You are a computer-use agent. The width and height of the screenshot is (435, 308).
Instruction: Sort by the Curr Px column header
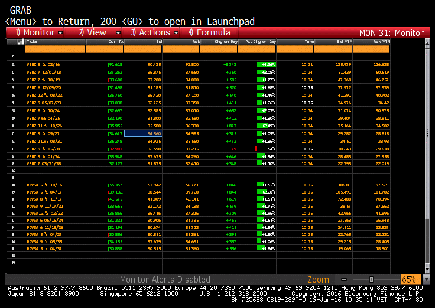pyautogui.click(x=105, y=42)
